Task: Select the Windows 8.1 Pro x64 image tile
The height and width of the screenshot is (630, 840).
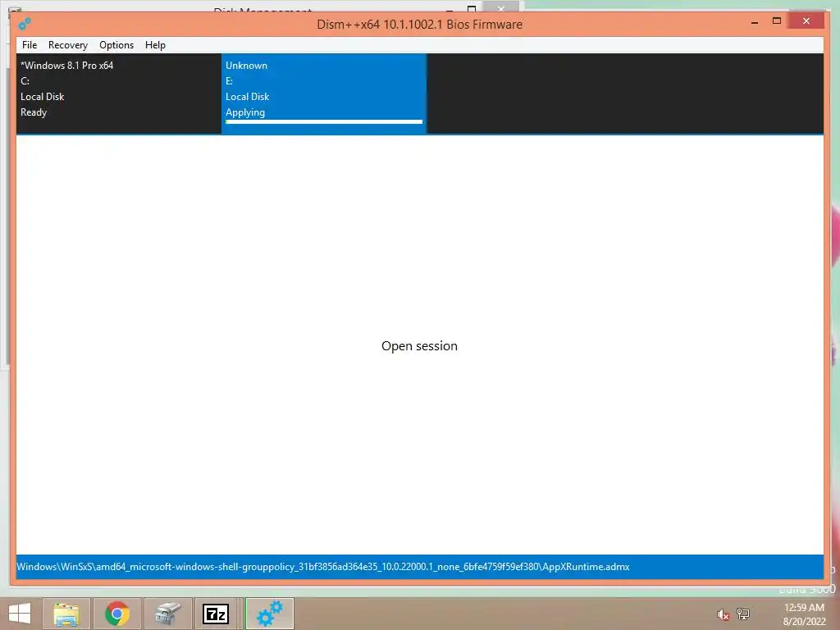Action: (118, 94)
